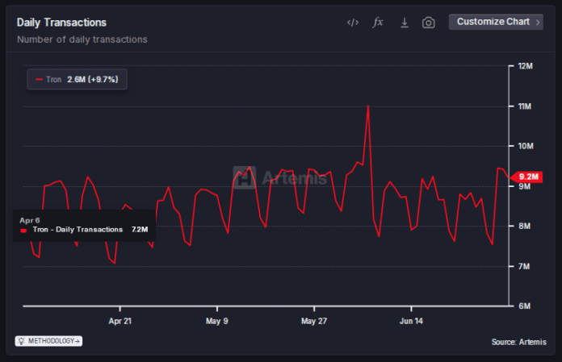Download the chart data
562x362 pixels.
coord(405,23)
